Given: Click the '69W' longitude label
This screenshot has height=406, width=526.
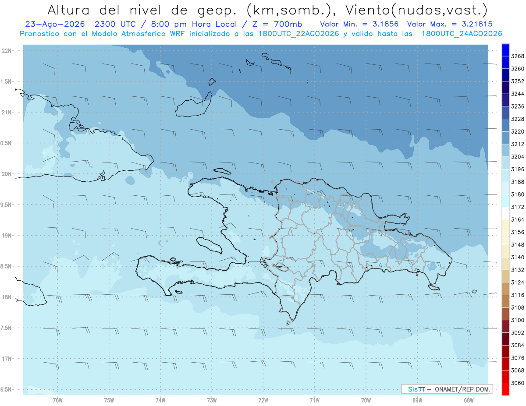Looking at the screenshot, I should pyautogui.click(x=417, y=400).
